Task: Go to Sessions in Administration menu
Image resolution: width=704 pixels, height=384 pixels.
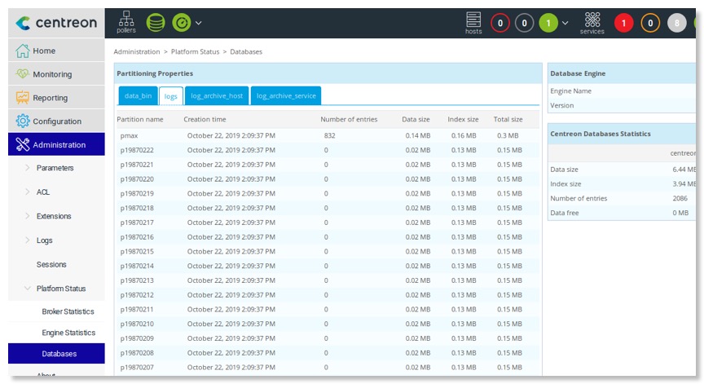Action: coord(51,264)
